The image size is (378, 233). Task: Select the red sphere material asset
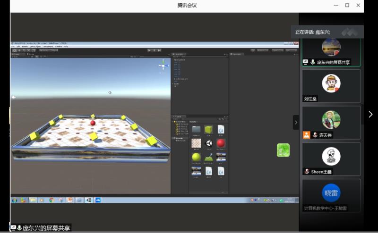coord(221,143)
